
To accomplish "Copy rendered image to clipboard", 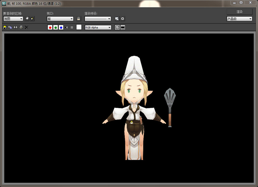I will (10, 27).
